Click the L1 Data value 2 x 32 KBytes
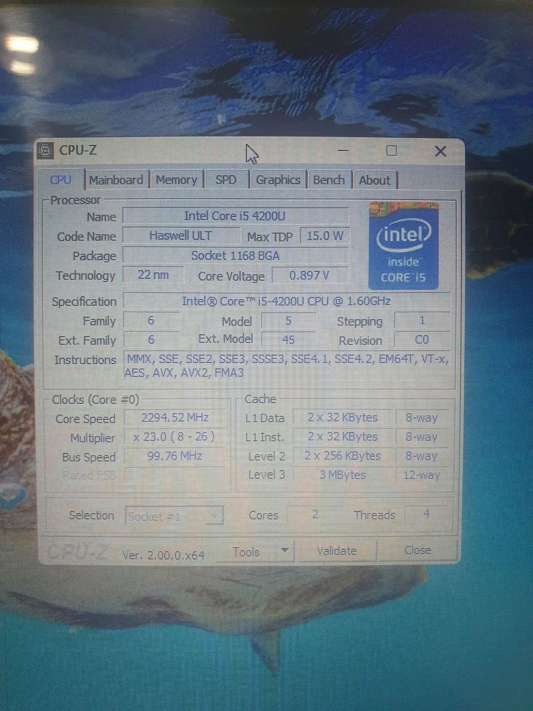The image size is (533, 711). 343,418
